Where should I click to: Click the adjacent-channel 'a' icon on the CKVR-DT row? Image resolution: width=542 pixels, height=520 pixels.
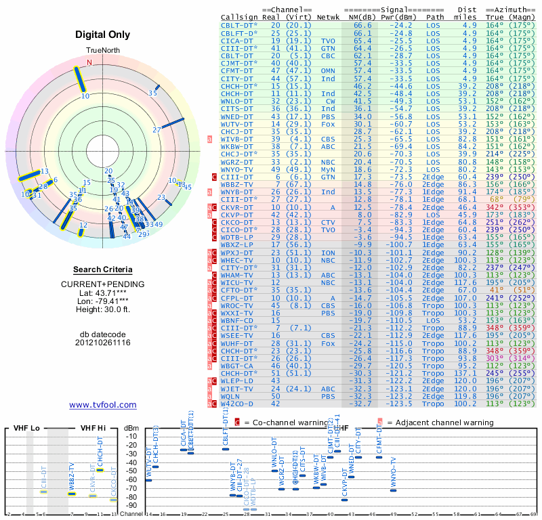click(x=209, y=207)
